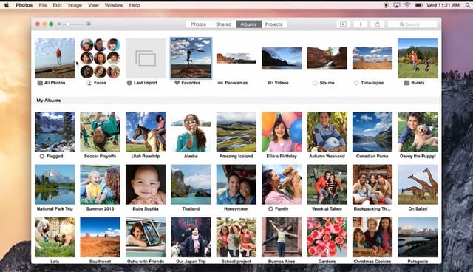
Task: Open the View menu
Action: click(93, 5)
